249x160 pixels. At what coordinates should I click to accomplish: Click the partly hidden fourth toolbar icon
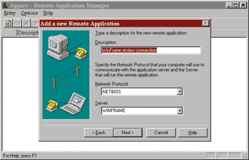[35, 23]
